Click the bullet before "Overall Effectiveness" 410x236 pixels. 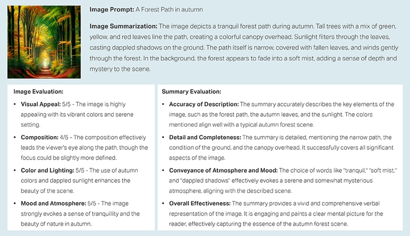pos(163,203)
